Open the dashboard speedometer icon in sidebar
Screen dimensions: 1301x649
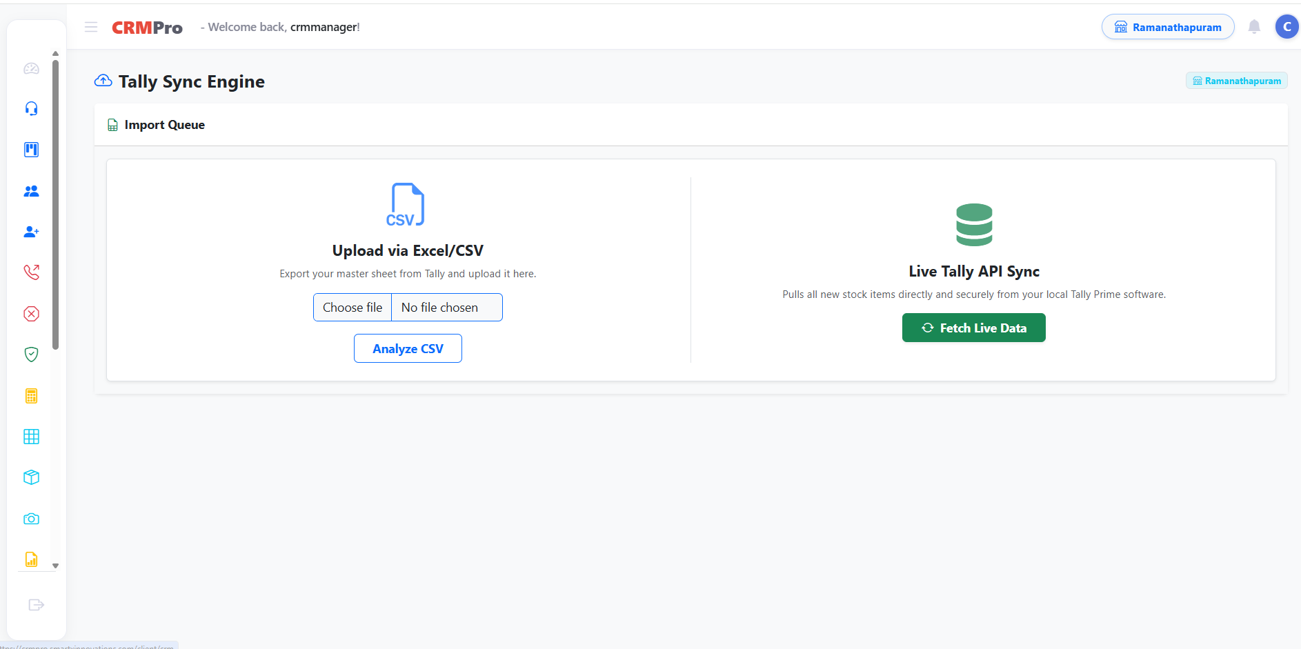31,68
